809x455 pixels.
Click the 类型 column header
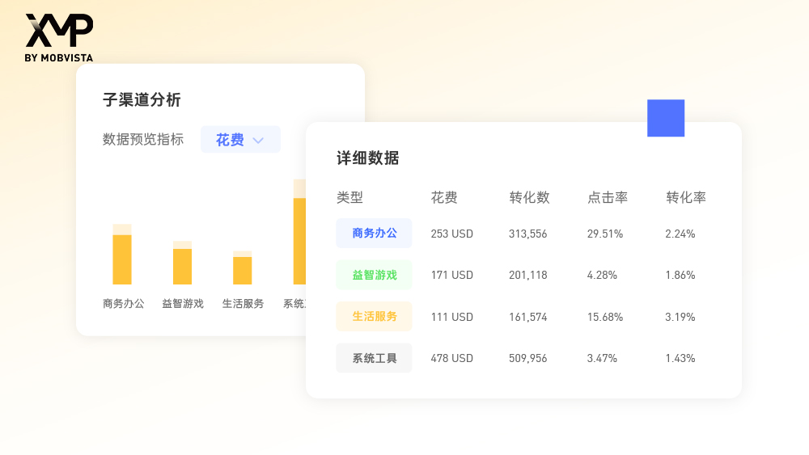point(349,197)
